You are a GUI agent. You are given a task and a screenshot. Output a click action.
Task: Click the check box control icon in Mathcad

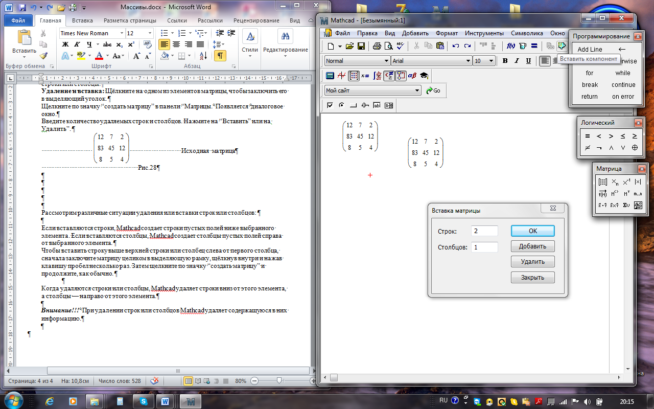330,105
